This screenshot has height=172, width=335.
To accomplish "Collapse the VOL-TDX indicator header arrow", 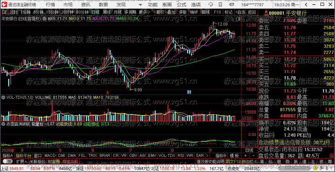I will pos(3,97).
